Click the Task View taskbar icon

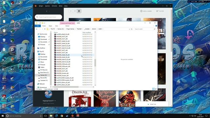45,116
